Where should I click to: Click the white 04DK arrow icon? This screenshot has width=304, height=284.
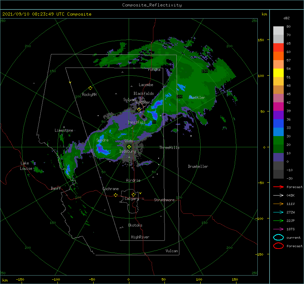pyautogui.click(x=278, y=195)
